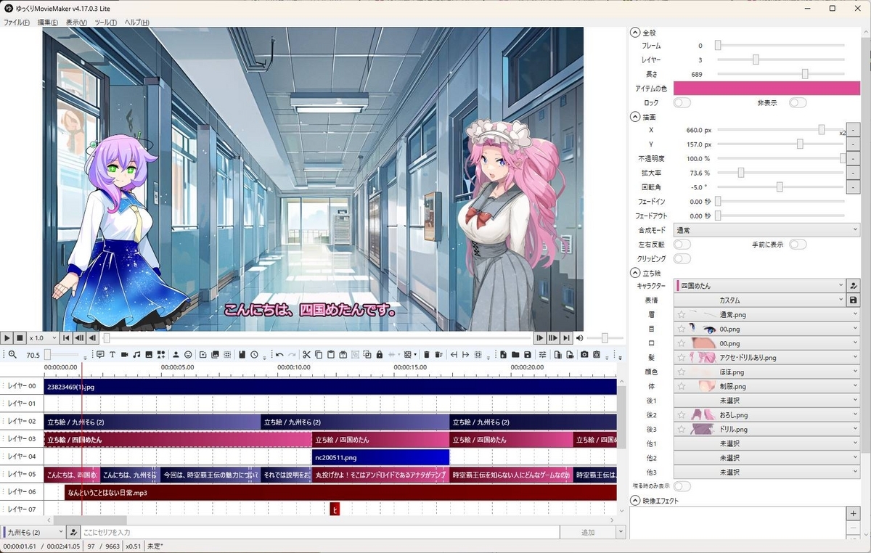Viewport: 871px width, 553px height.
Task: Save the project with the floppy disk icon
Action: [528, 355]
